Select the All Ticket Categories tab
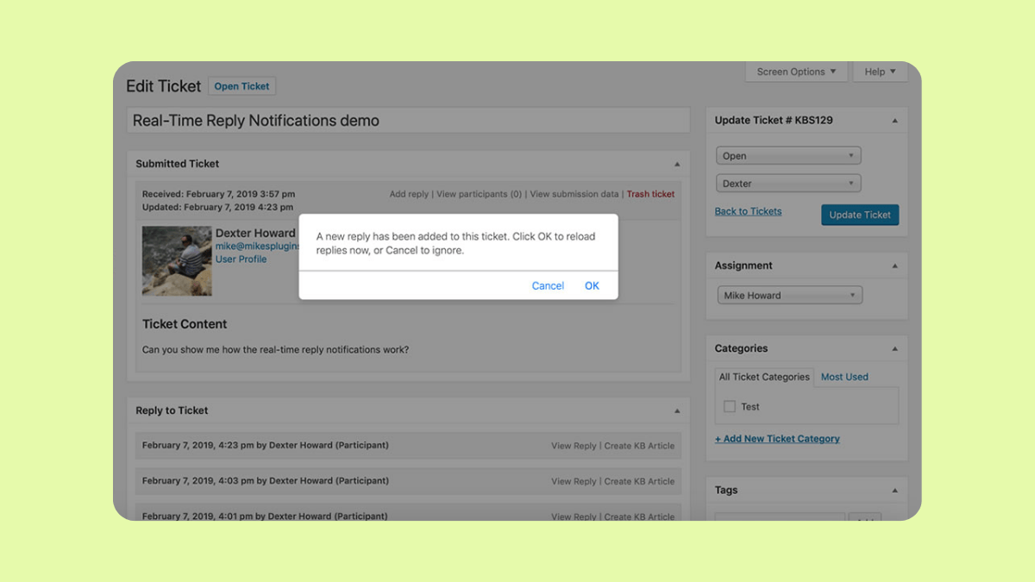The image size is (1035, 582). pos(764,377)
